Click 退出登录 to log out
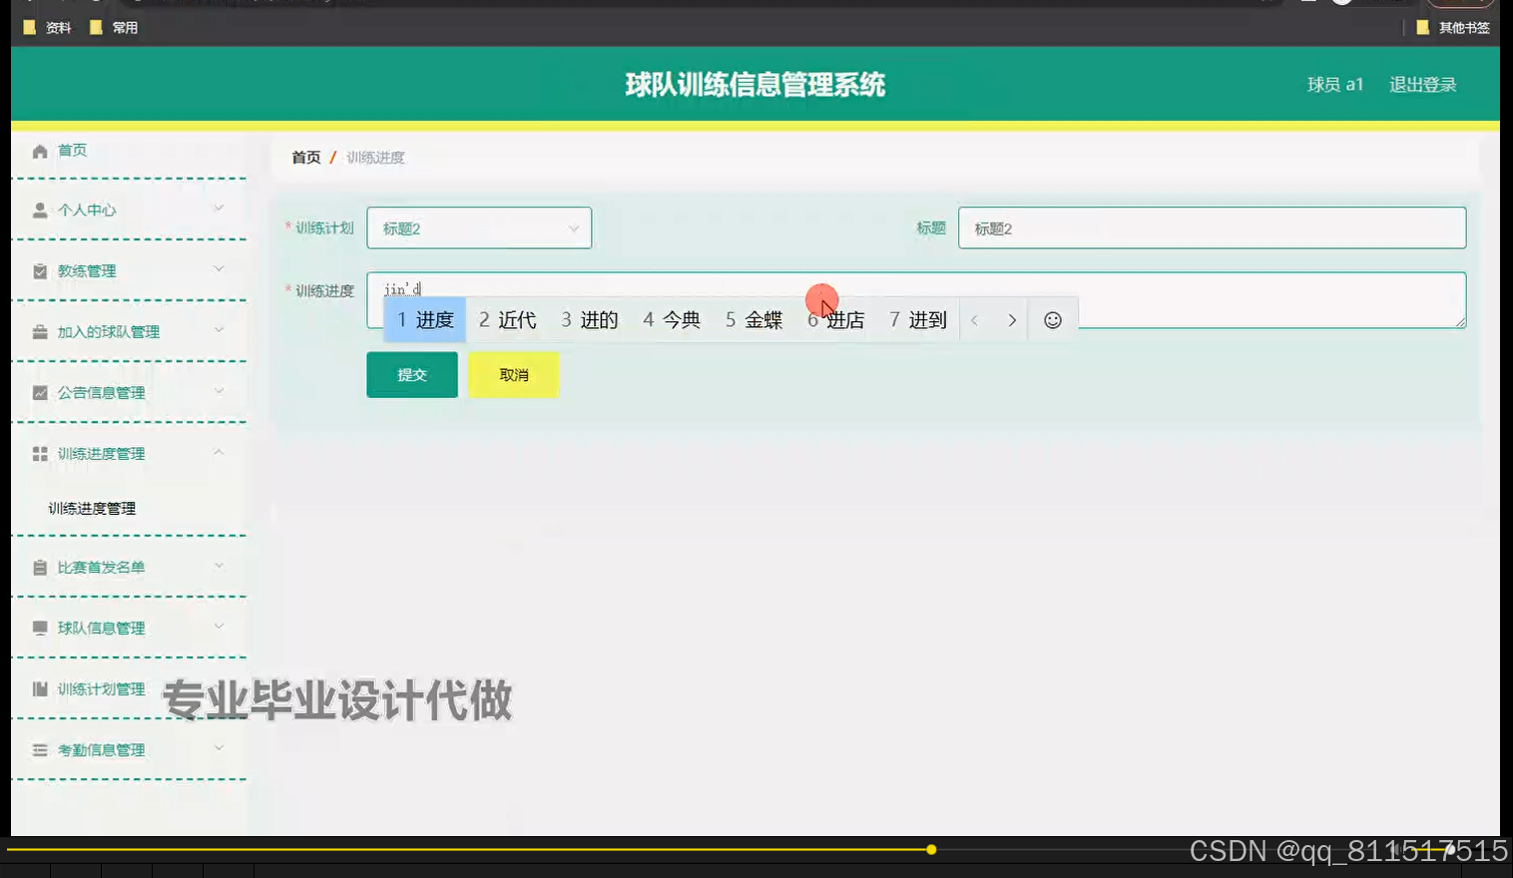 coord(1421,85)
